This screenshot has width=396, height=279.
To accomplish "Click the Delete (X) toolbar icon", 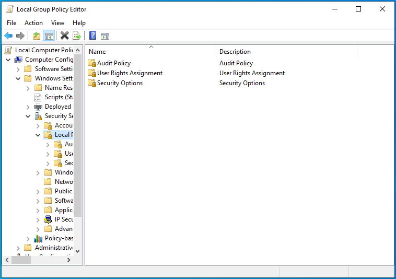I will tap(64, 36).
